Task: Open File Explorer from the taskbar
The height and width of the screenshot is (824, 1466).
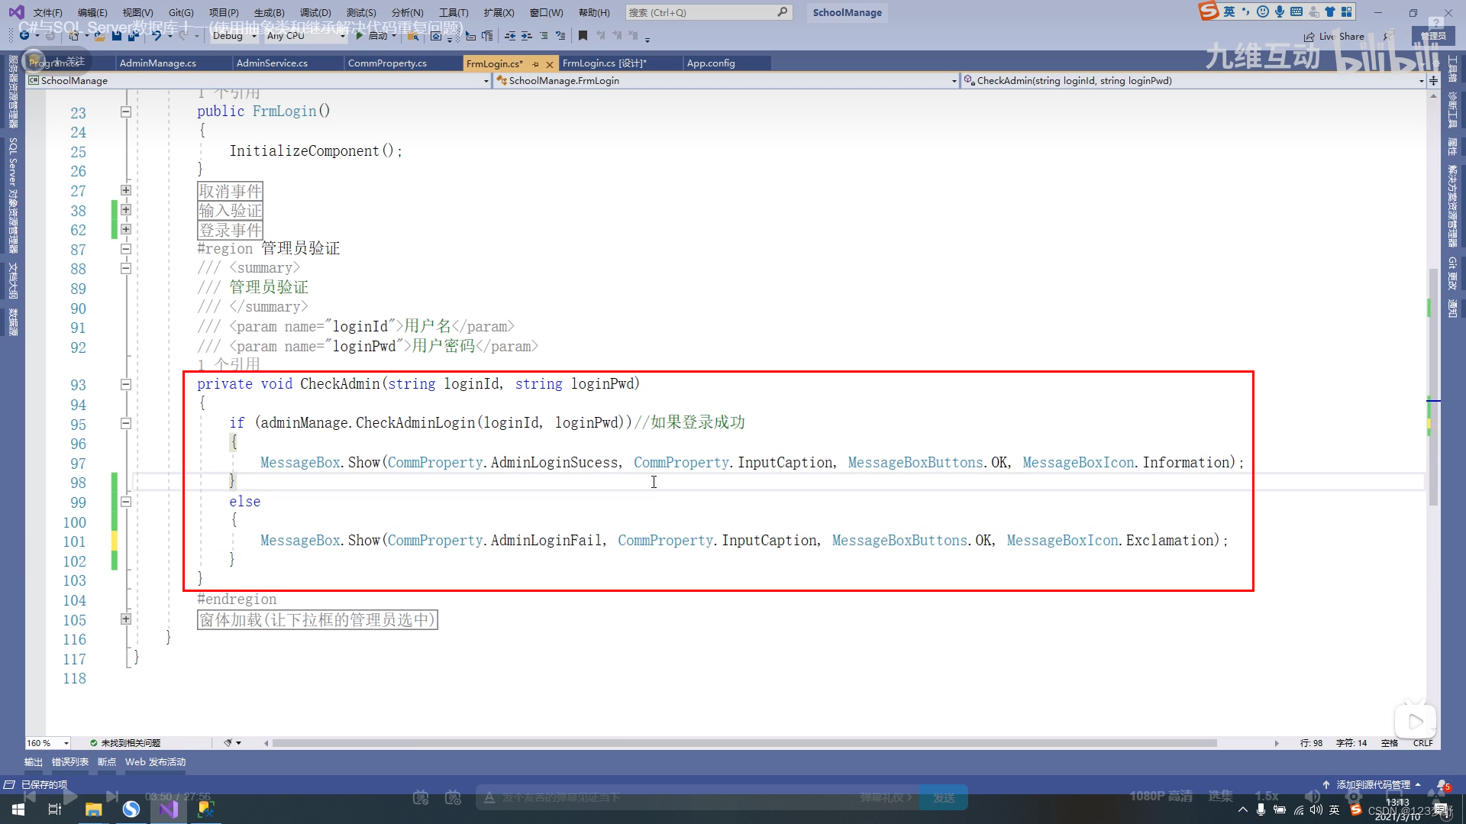Action: click(94, 809)
